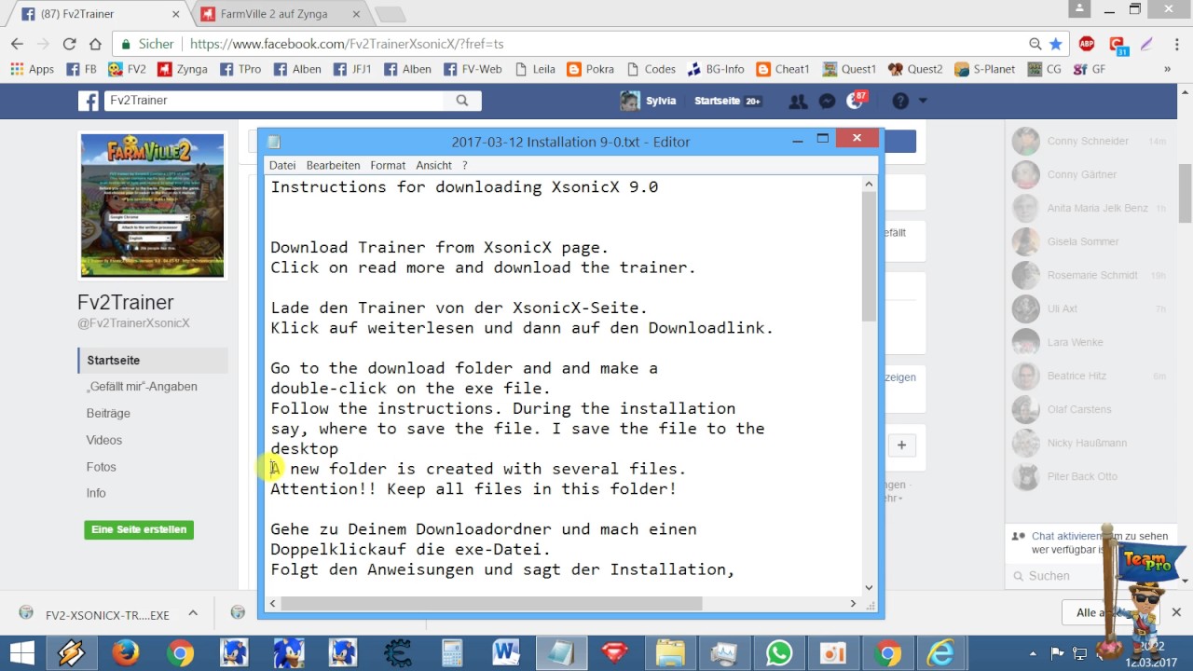Expand options for FV2-XSONICX download item
Screen dimensions: 1193x671
click(193, 613)
